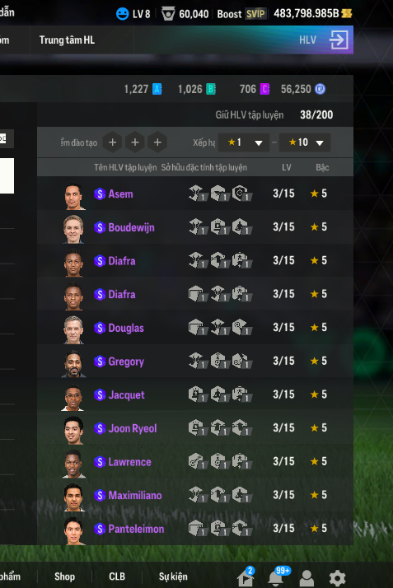Viewport: 393px width, 588px height.
Task: Add second training point filter slot
Action: coord(135,142)
